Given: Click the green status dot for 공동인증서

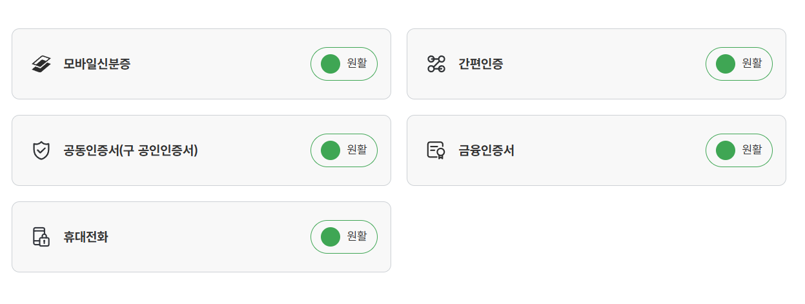Looking at the screenshot, I should coord(331,150).
